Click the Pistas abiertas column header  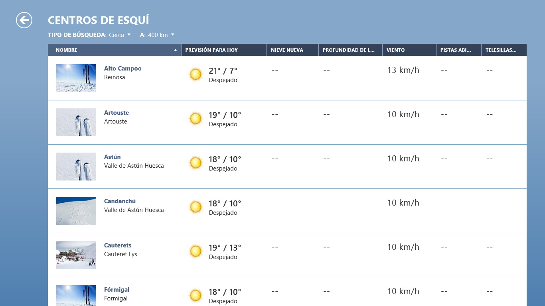(455, 50)
